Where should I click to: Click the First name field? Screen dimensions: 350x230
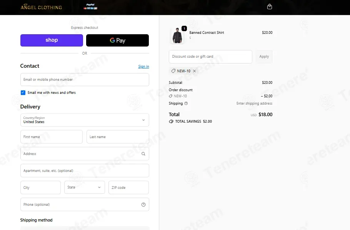[51, 137]
